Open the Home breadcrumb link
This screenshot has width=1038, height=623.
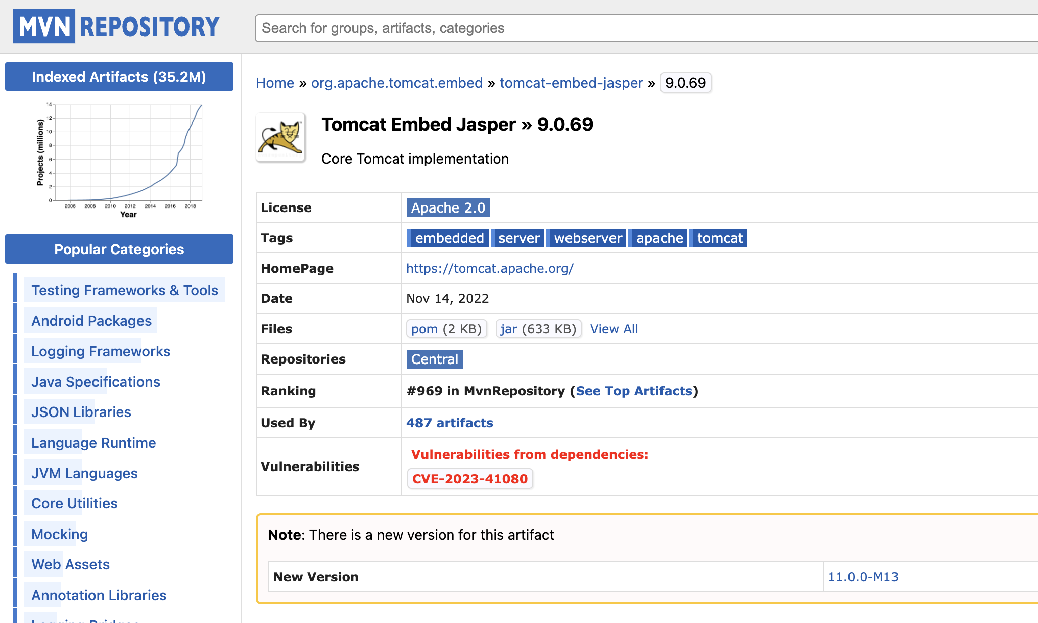[274, 83]
